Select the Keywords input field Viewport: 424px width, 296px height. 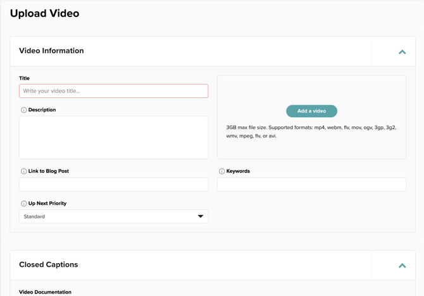pos(311,185)
